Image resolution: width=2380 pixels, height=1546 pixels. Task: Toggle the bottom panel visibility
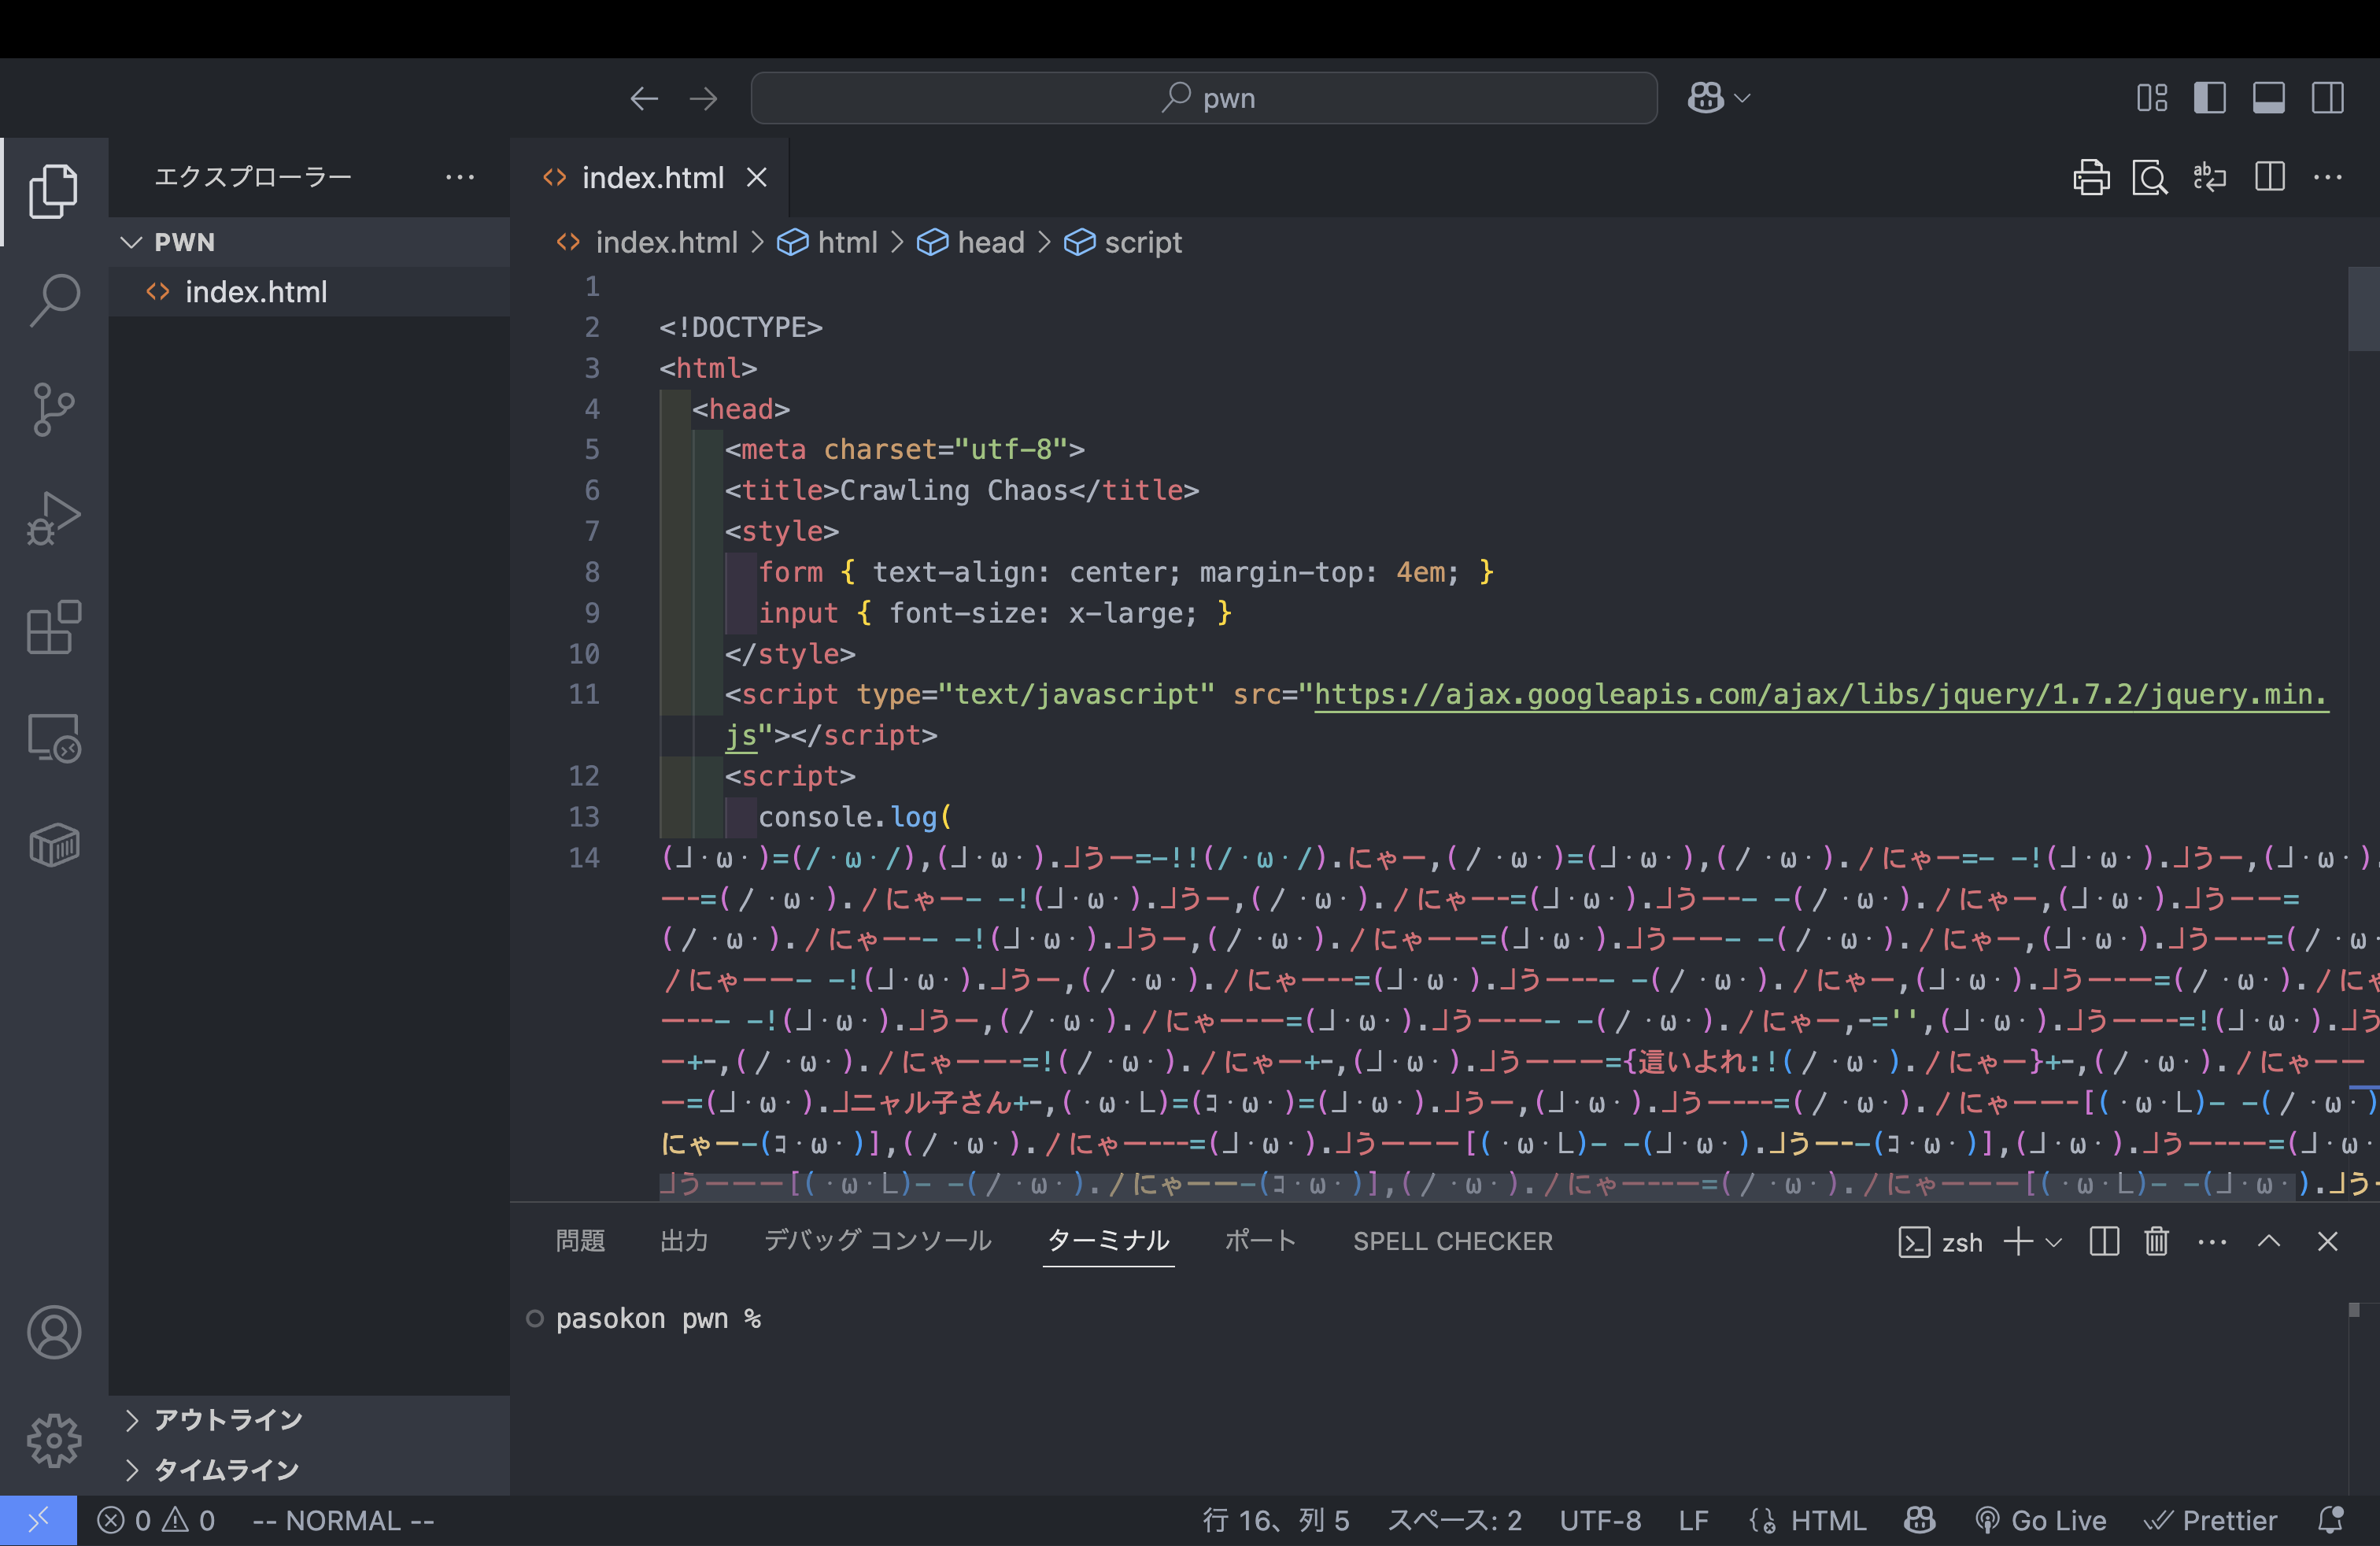(2268, 98)
